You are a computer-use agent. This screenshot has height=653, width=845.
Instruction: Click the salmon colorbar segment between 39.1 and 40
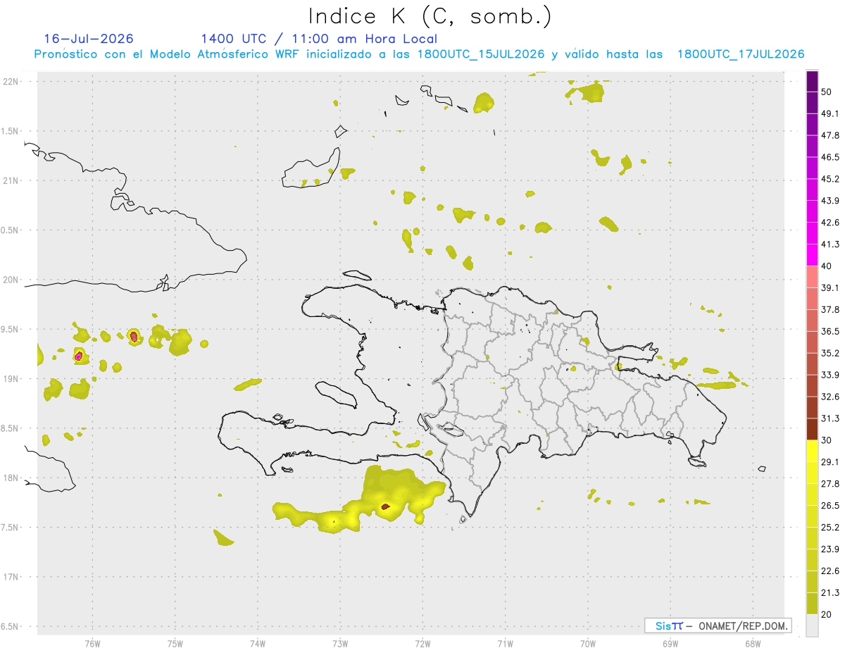coord(813,277)
